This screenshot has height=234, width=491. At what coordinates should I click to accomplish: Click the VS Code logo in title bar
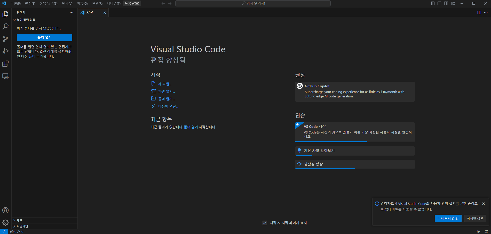point(4,3)
